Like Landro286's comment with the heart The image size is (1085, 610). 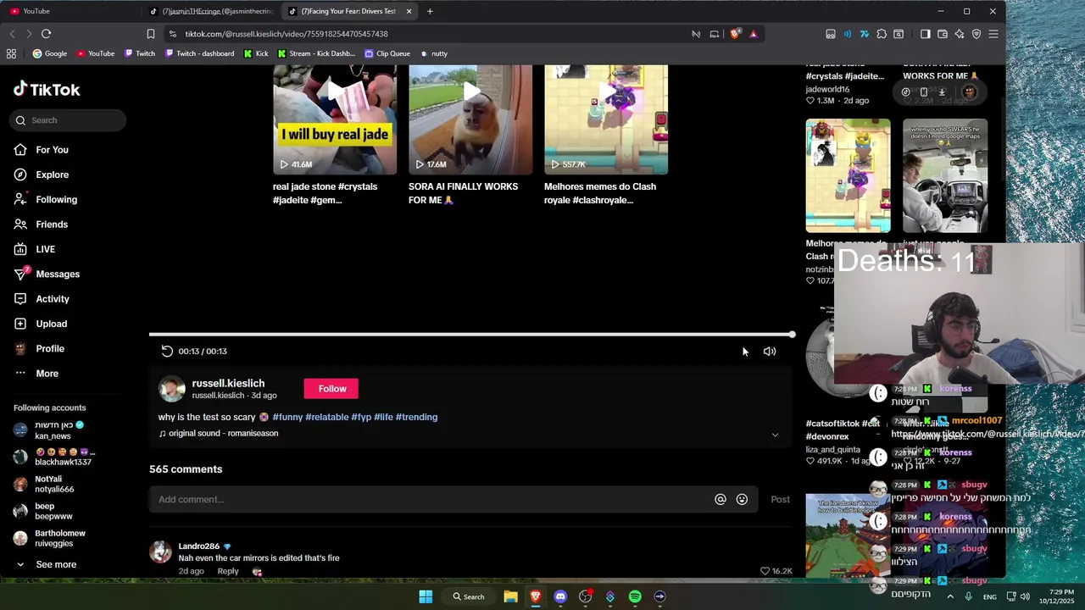[x=765, y=571]
